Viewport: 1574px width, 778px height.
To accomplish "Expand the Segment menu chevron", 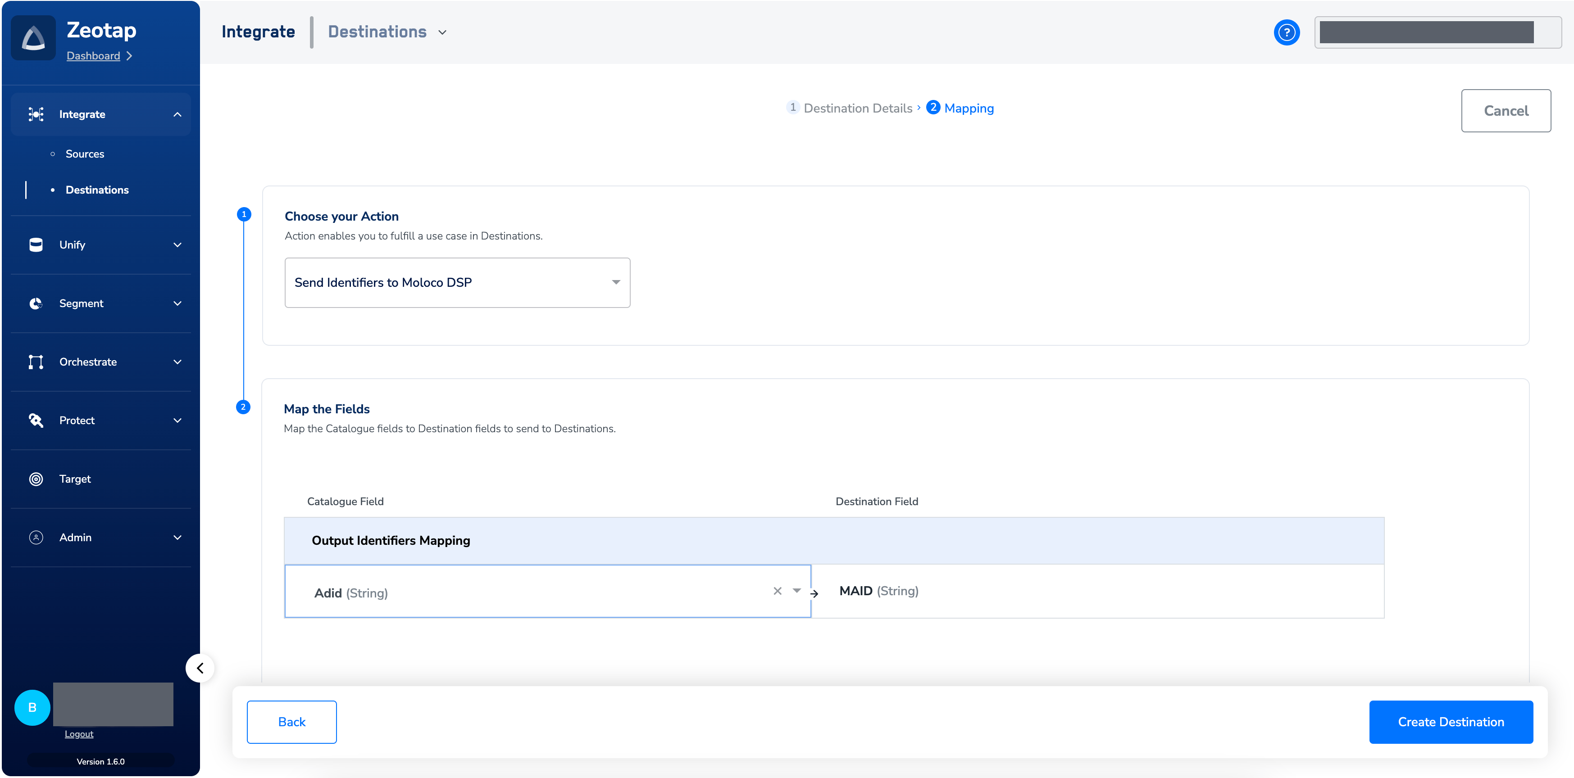I will (177, 303).
